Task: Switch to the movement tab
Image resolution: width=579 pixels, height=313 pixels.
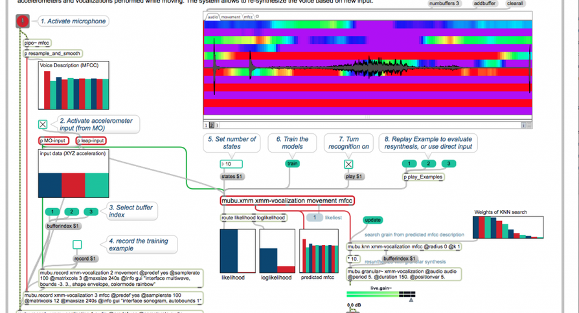Action: pos(231,17)
